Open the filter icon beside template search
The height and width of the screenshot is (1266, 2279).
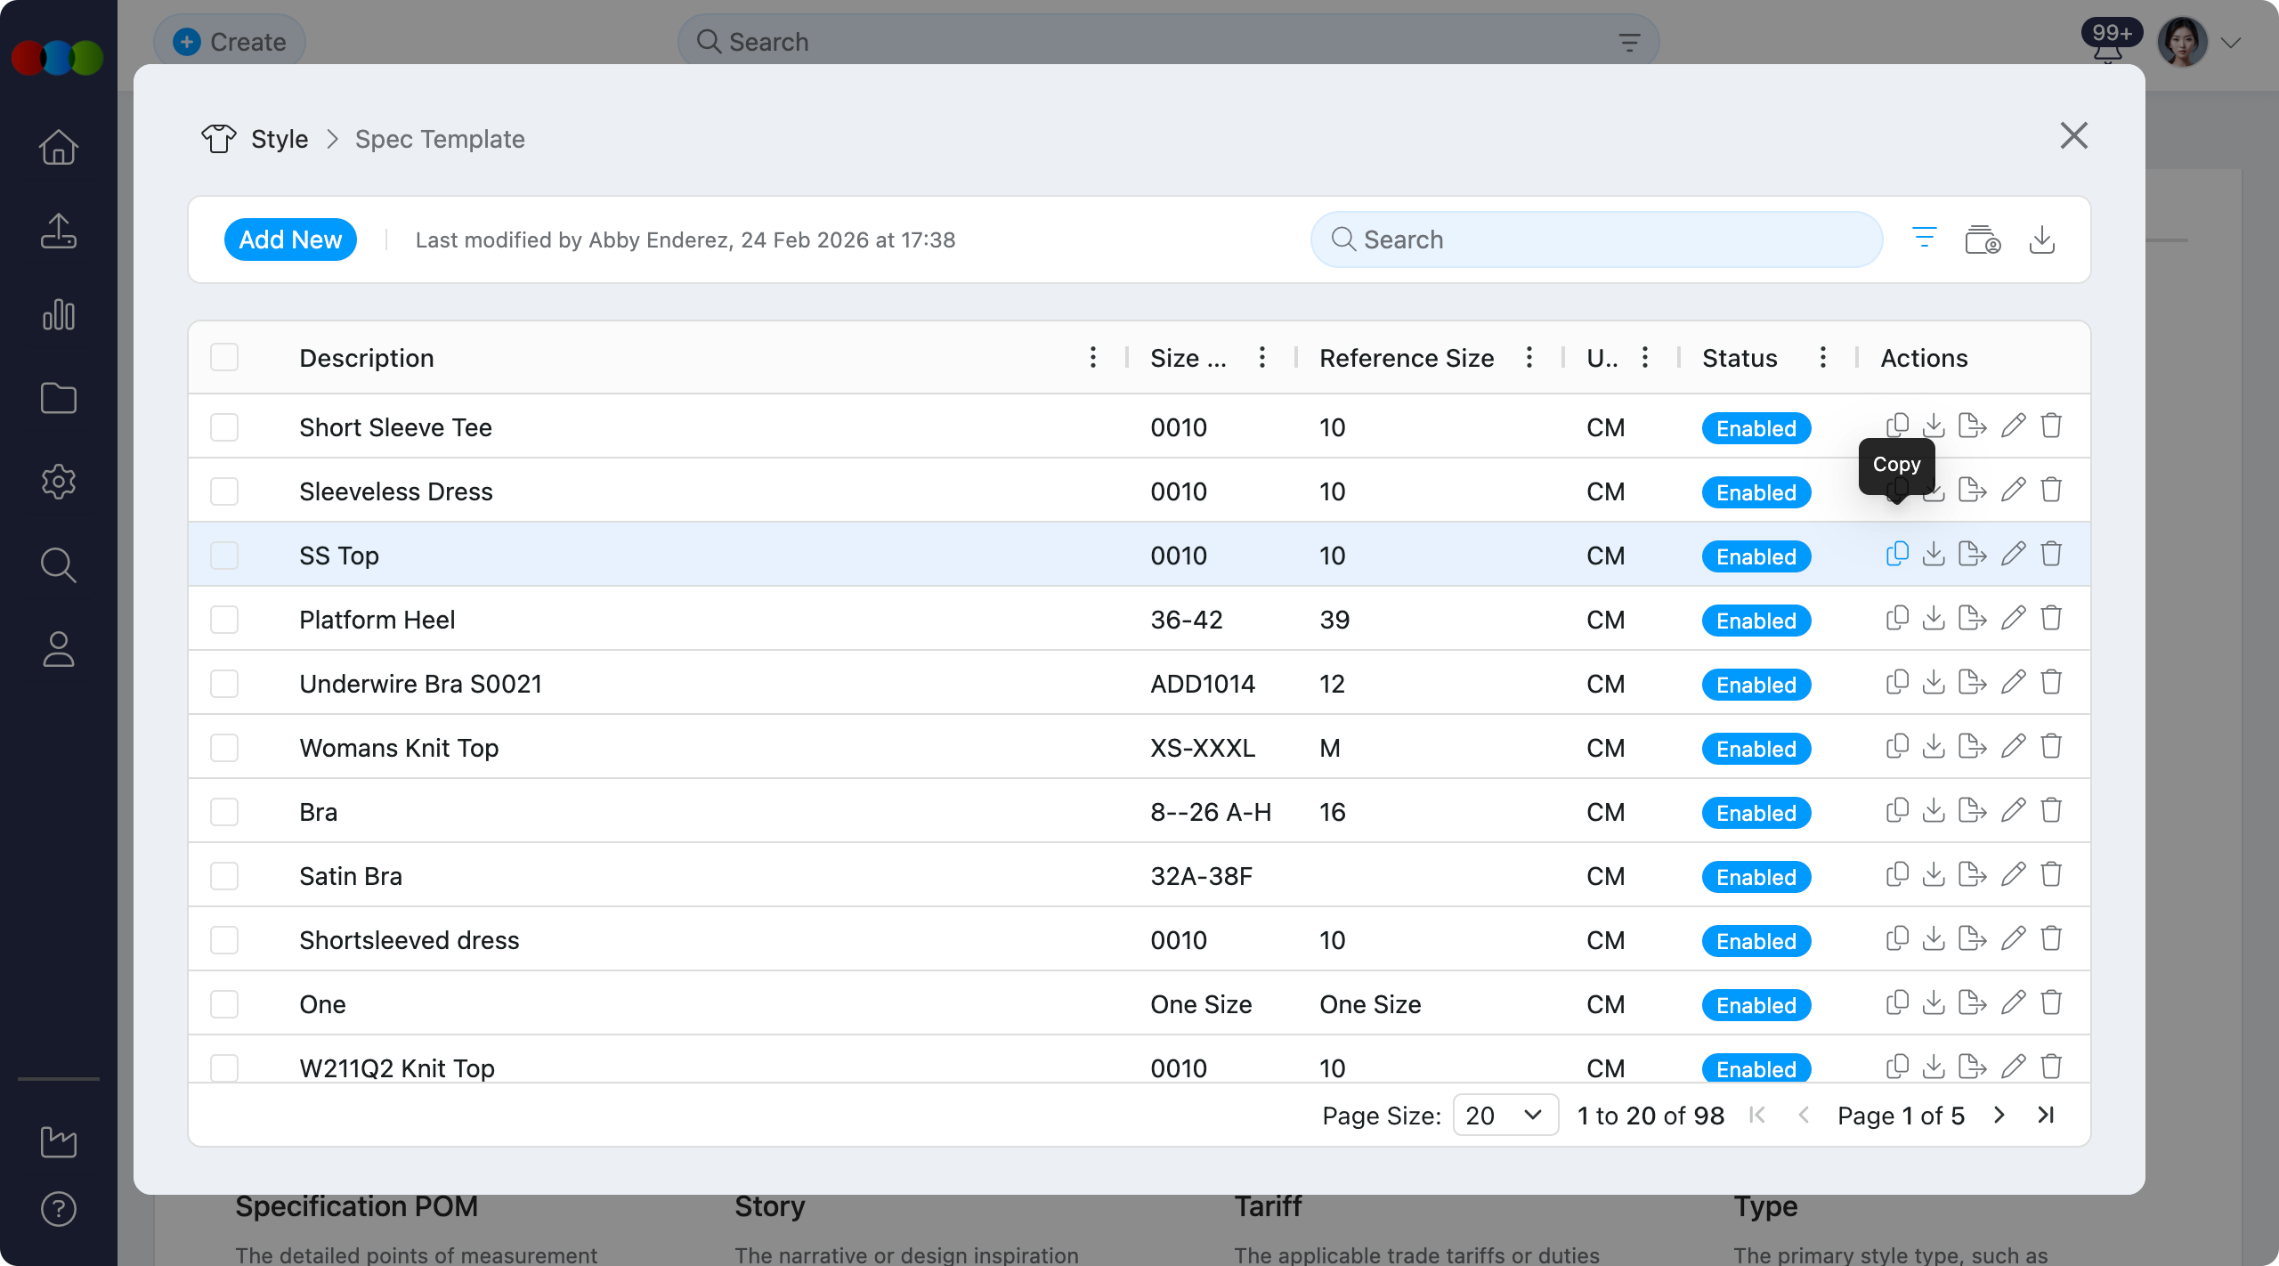(x=1924, y=239)
